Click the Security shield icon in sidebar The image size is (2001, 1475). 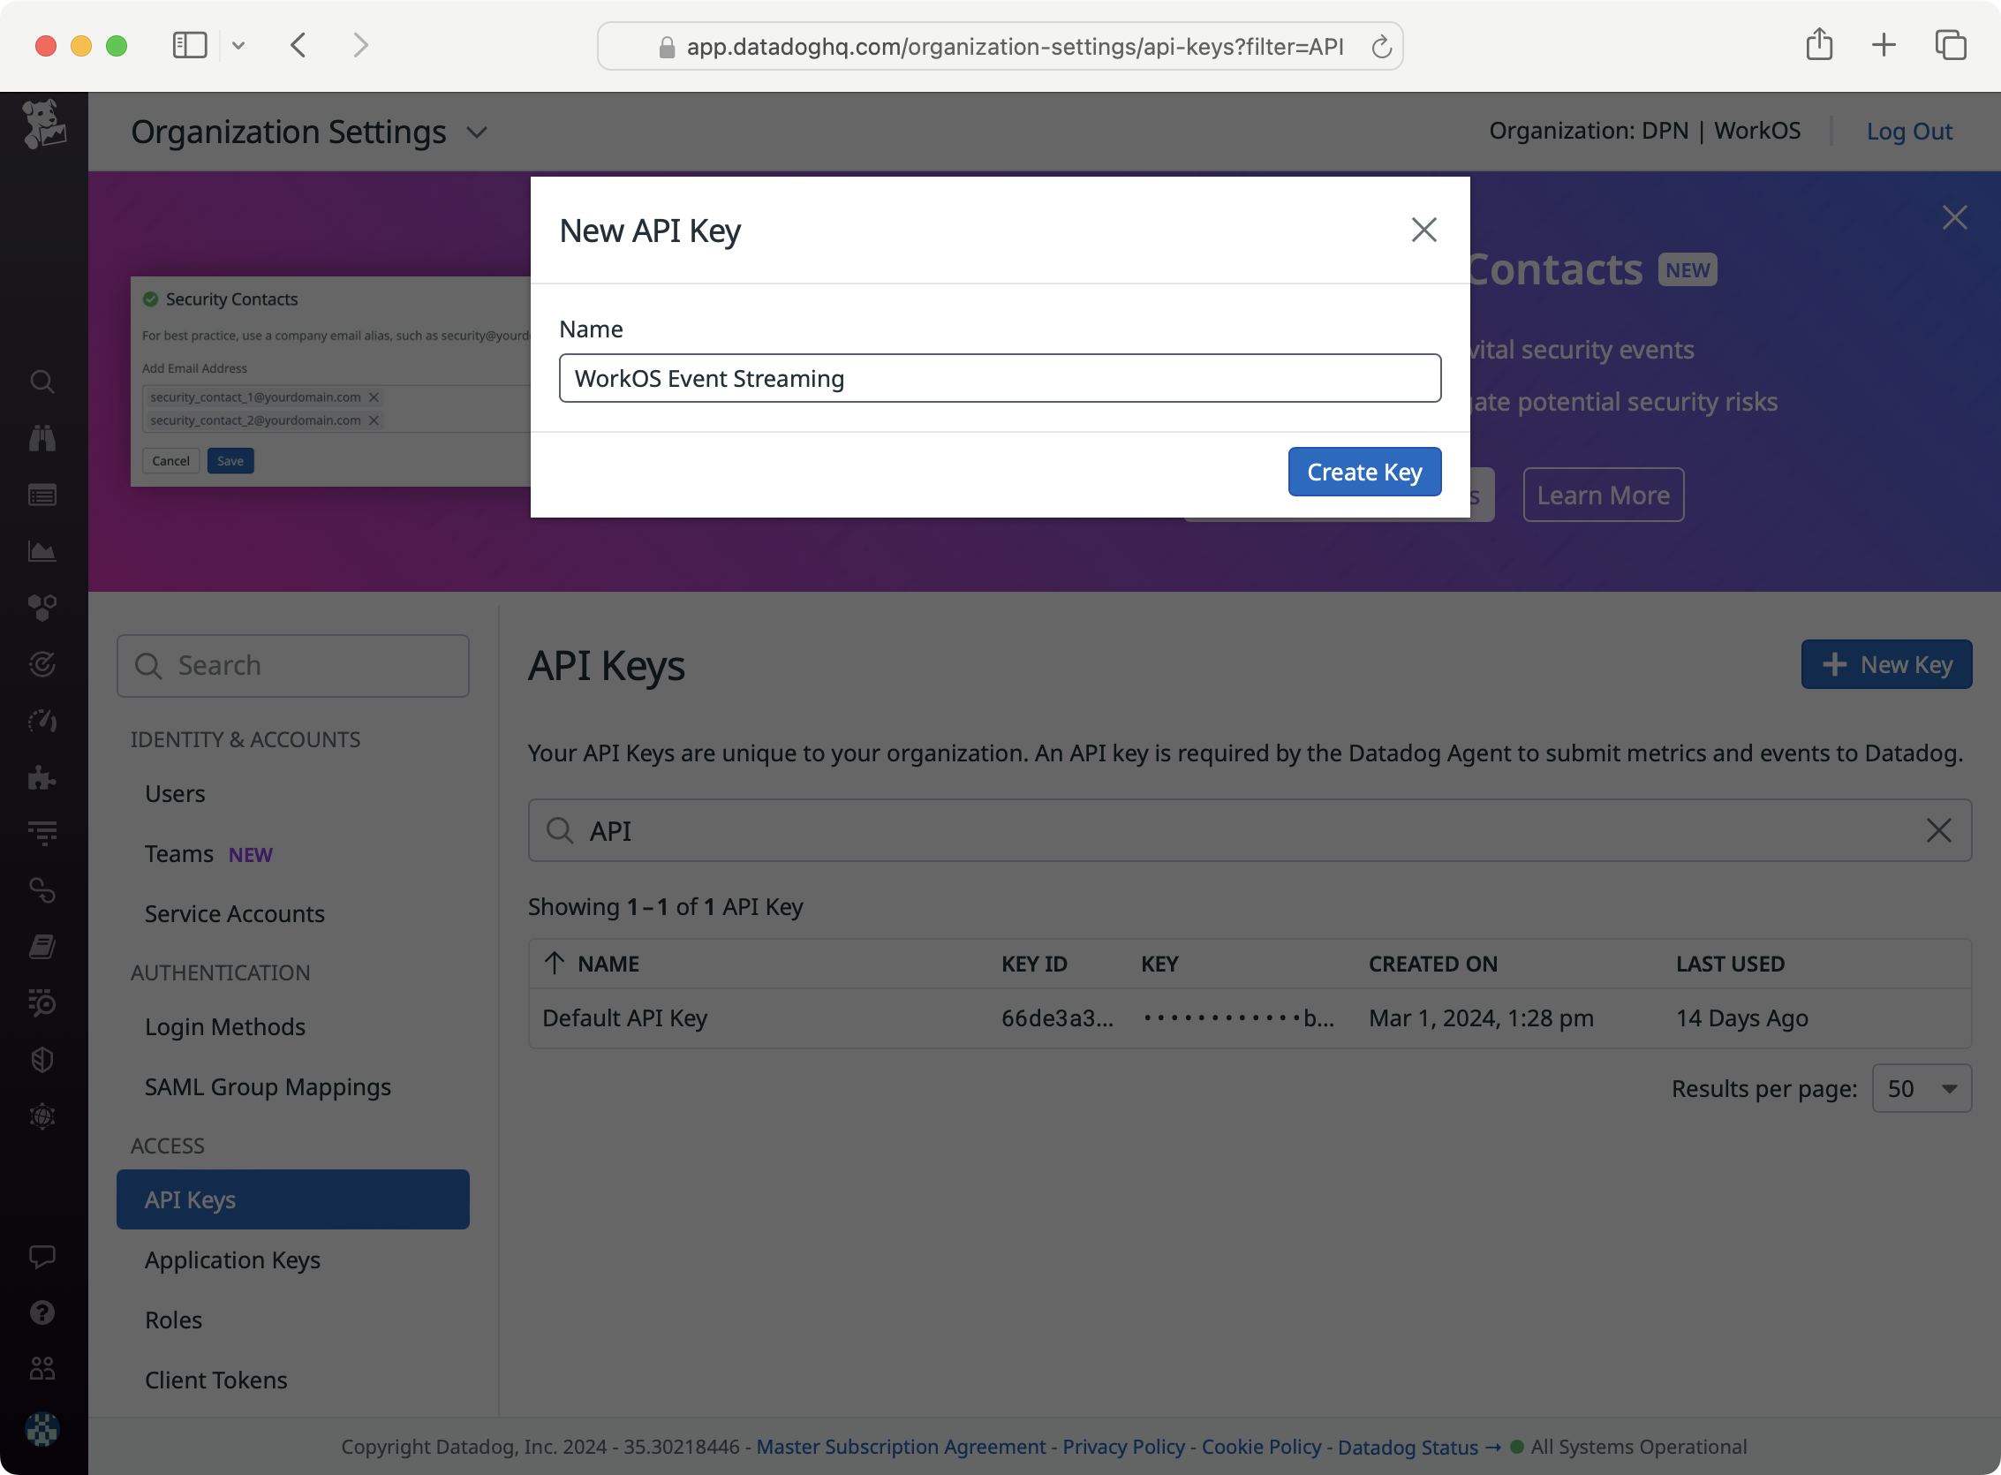[42, 1060]
